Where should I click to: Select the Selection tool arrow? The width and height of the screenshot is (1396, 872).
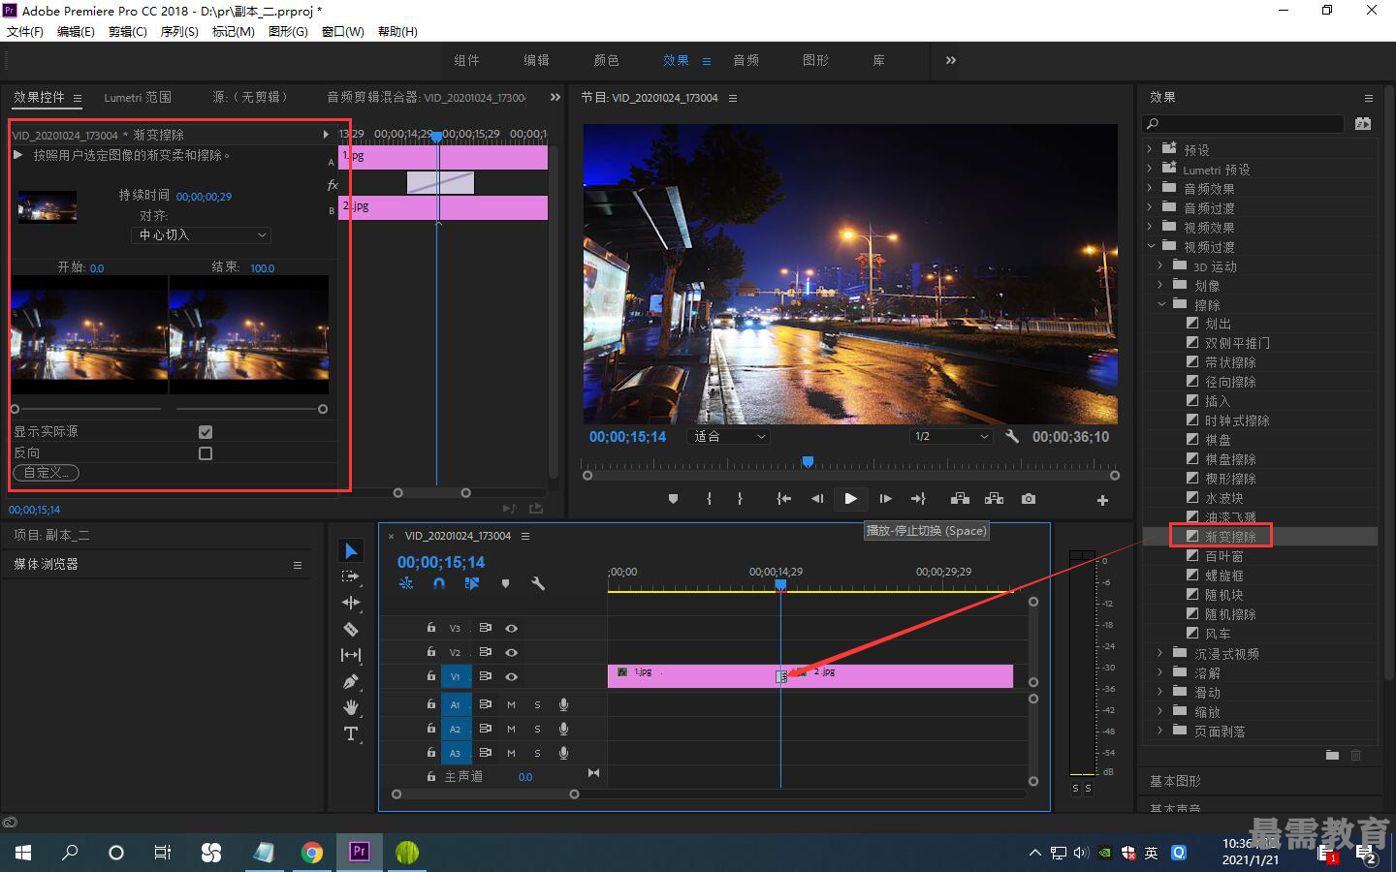[x=351, y=551]
